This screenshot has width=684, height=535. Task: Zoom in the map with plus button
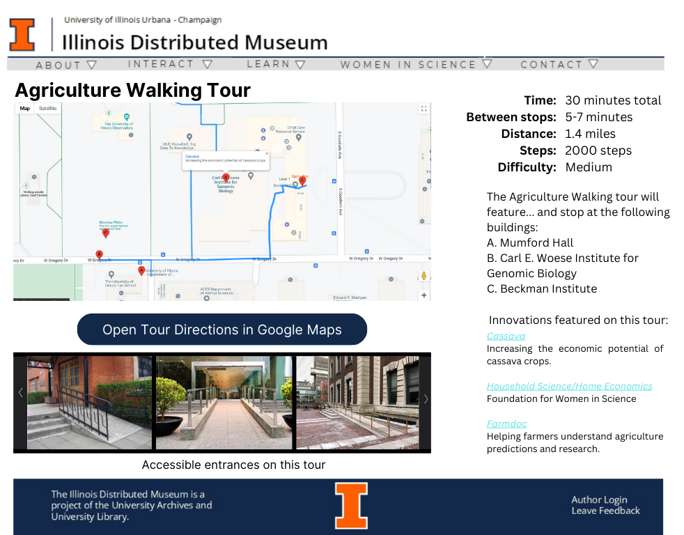click(x=423, y=295)
